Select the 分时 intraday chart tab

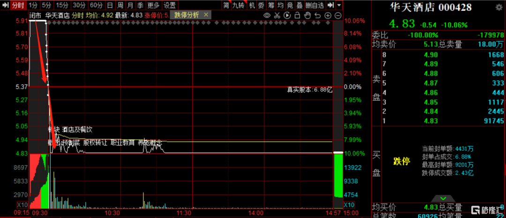18,5
